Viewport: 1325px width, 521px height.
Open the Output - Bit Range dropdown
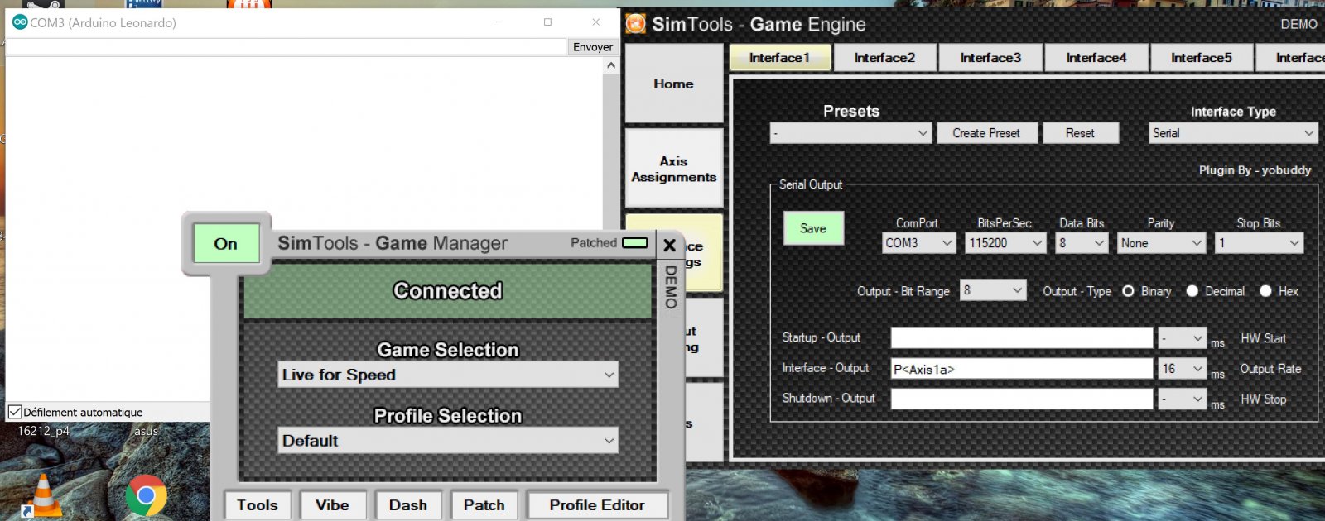pos(993,290)
